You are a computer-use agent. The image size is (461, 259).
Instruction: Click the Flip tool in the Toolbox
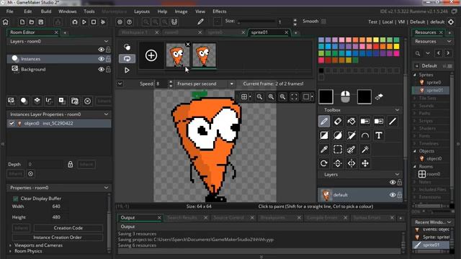(338, 163)
